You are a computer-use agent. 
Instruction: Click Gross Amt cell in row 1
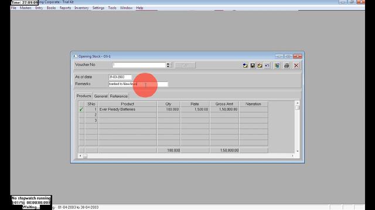click(224, 109)
